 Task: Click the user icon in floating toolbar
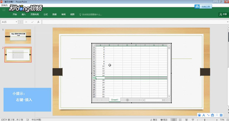click(x=217, y=115)
